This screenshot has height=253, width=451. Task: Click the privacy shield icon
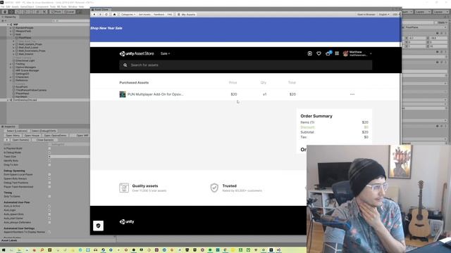[99, 226]
